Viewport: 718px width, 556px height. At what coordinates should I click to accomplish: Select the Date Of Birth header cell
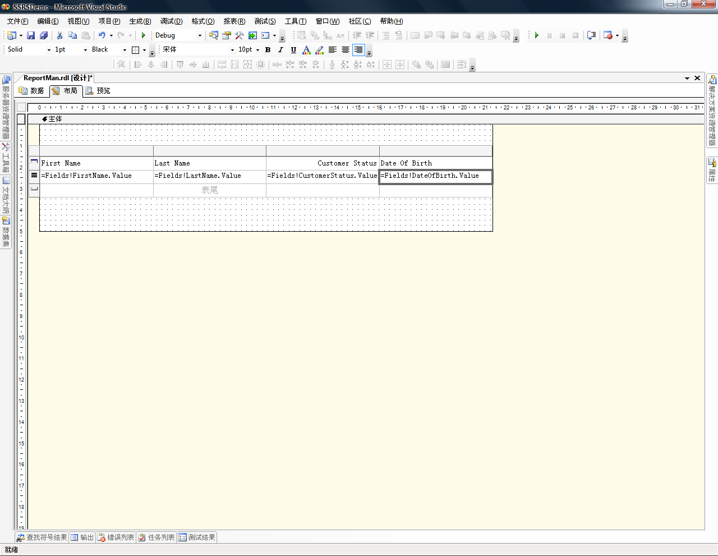436,163
